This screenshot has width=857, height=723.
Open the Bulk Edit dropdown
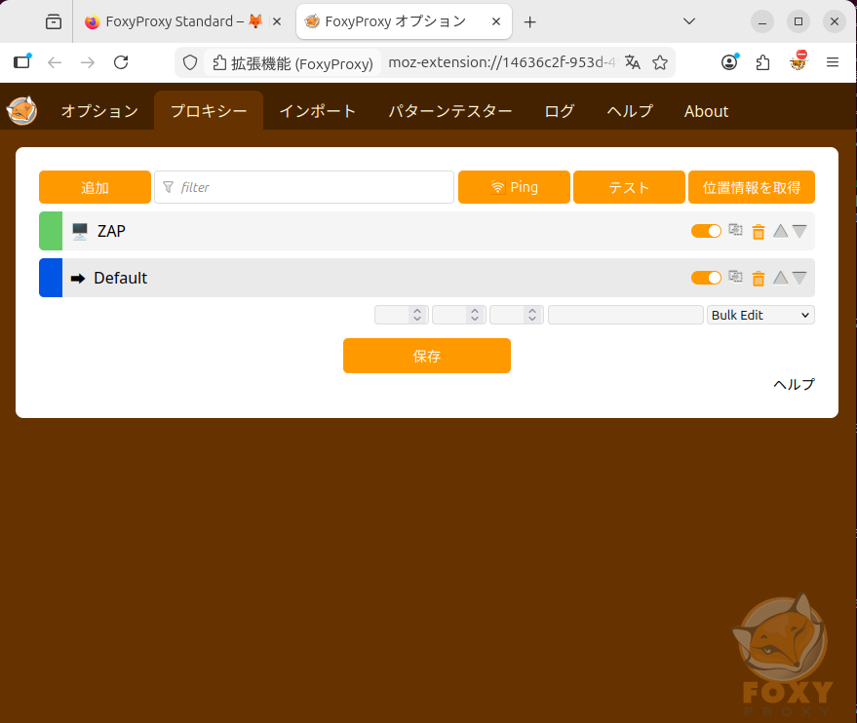click(x=760, y=315)
